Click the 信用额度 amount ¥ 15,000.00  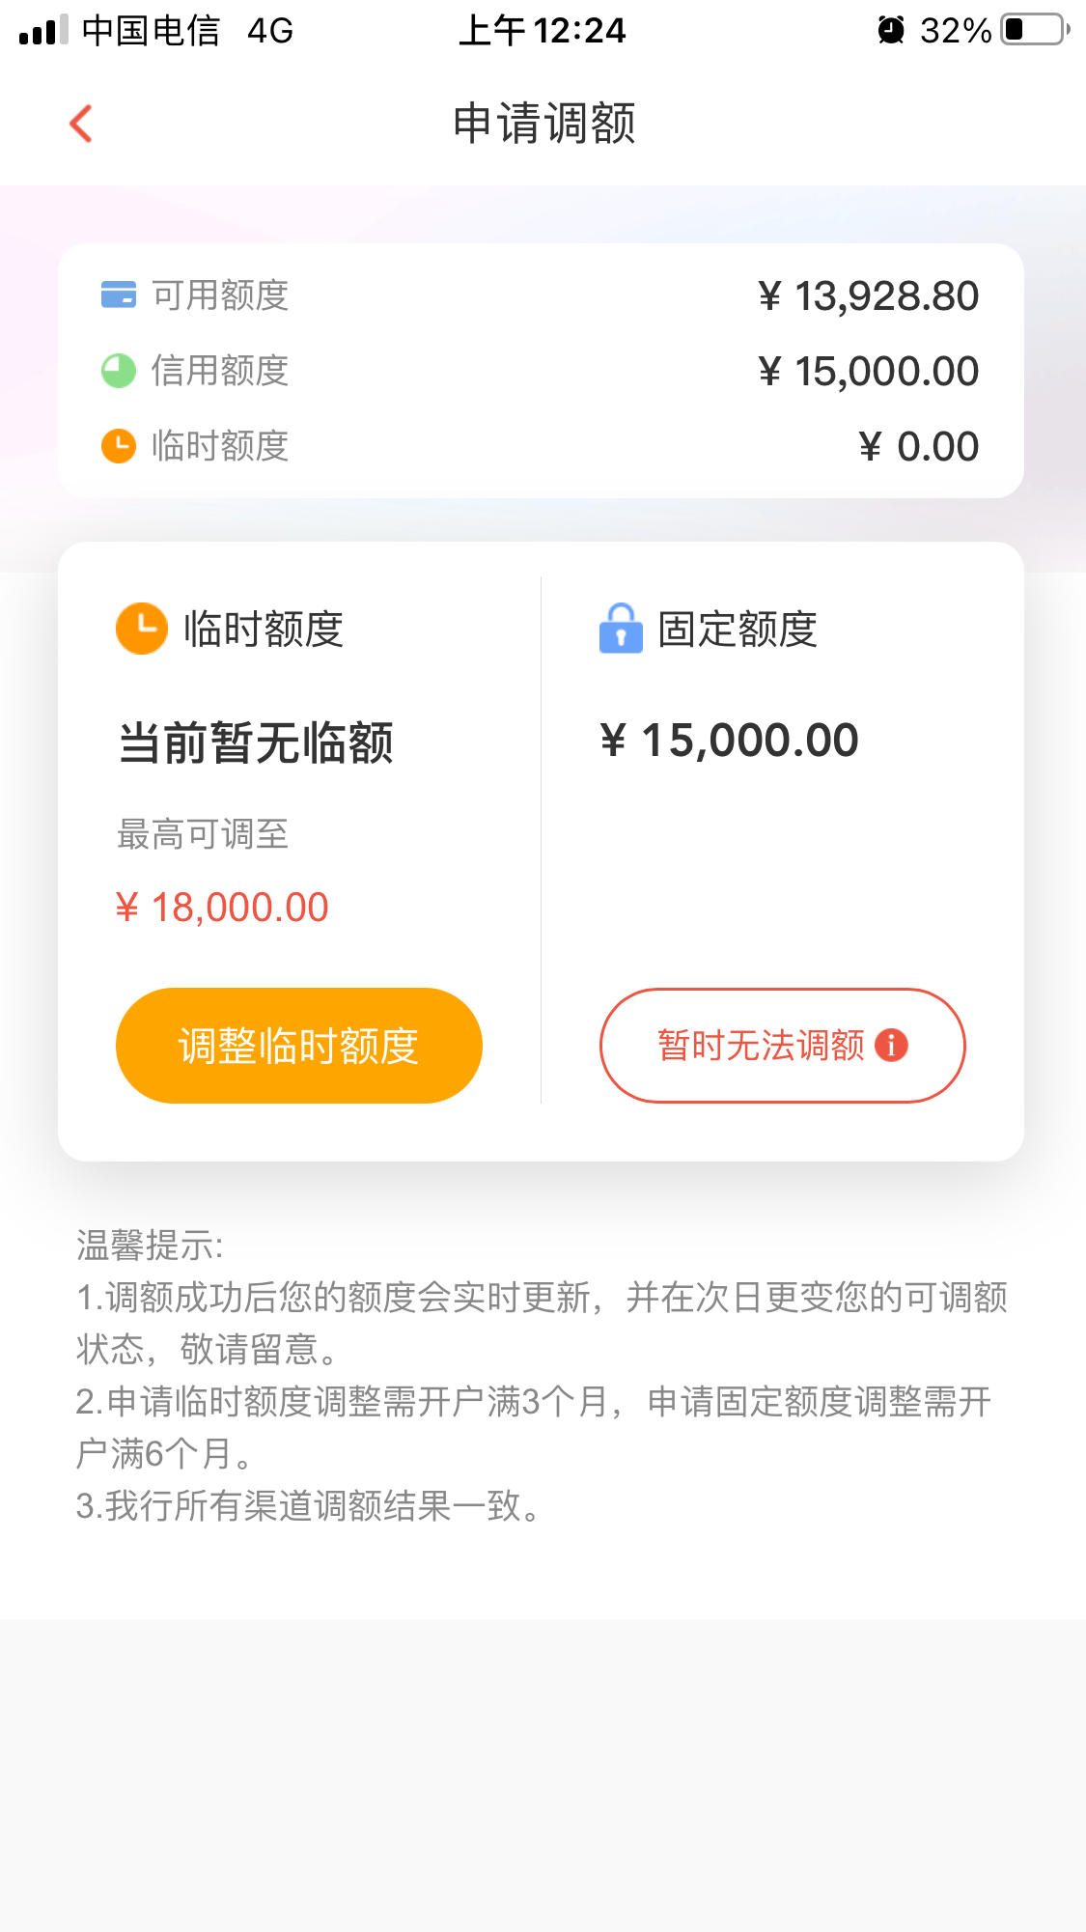click(868, 371)
